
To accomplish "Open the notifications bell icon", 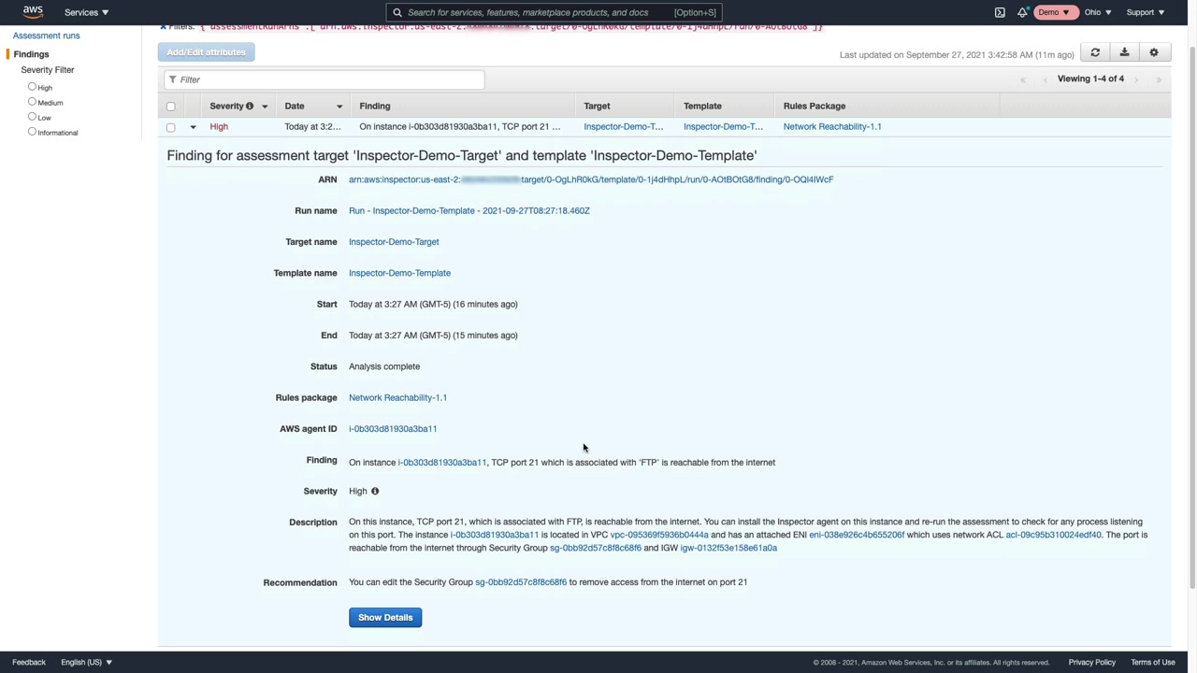I will point(1022,12).
